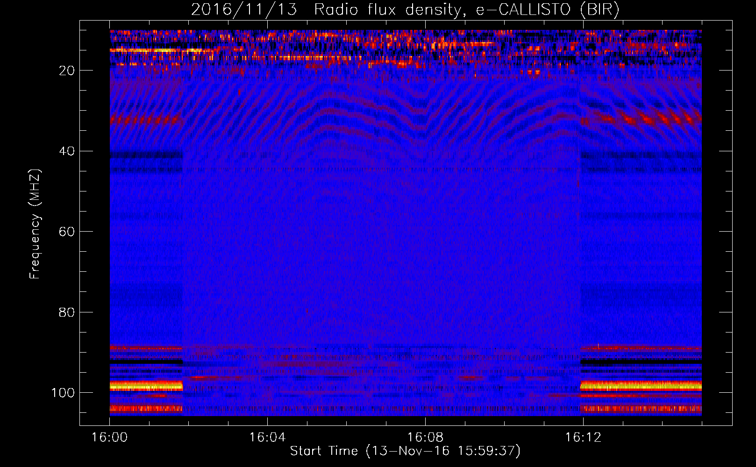Click the 16:04 time tick label
756x467 pixels.
[x=267, y=438]
